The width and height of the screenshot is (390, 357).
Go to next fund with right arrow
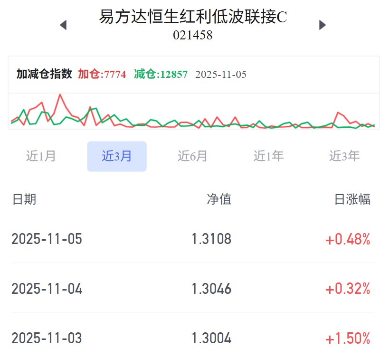[323, 25]
